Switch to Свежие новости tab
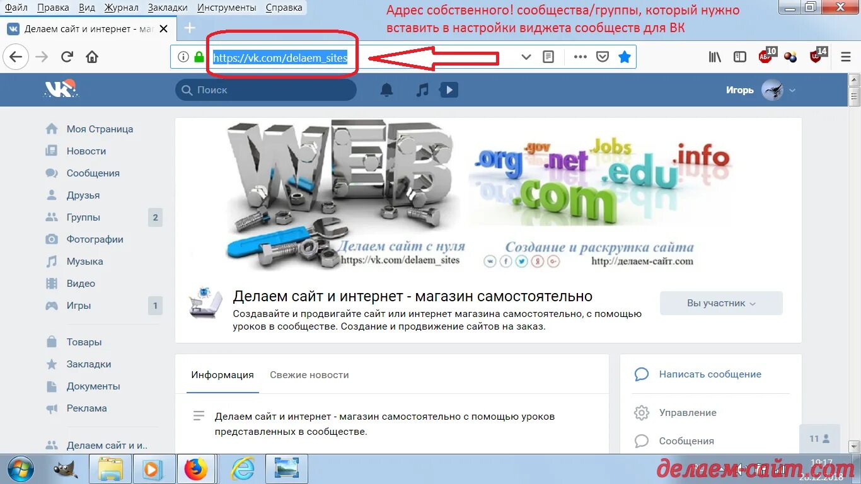Viewport: 861px width, 484px height. tap(309, 374)
